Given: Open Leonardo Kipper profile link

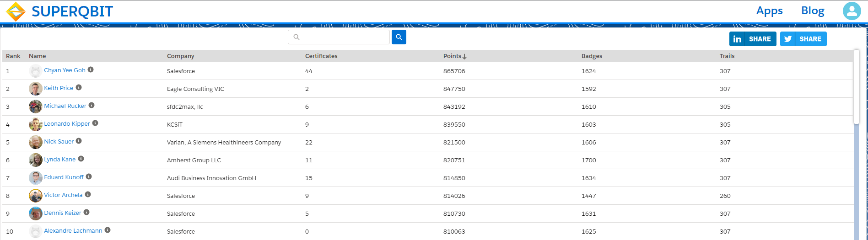Looking at the screenshot, I should click(x=67, y=124).
